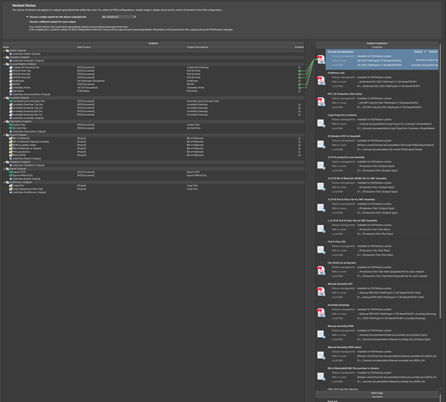Click the General documentation PDF container icon
This screenshot has height=402, width=446.
coord(321,62)
